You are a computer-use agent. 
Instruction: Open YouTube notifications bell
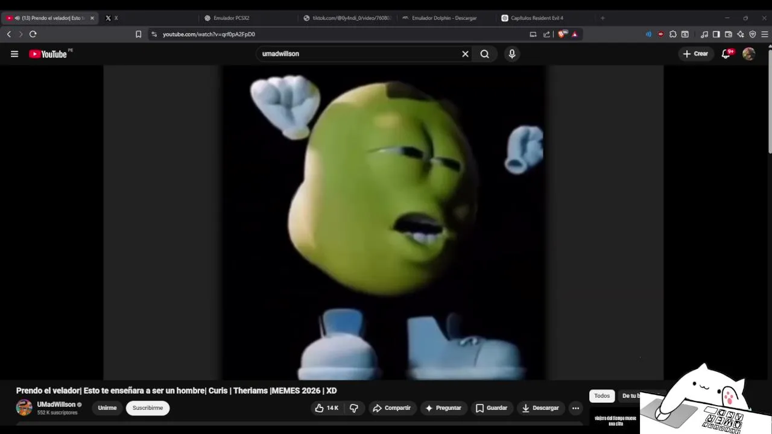726,54
